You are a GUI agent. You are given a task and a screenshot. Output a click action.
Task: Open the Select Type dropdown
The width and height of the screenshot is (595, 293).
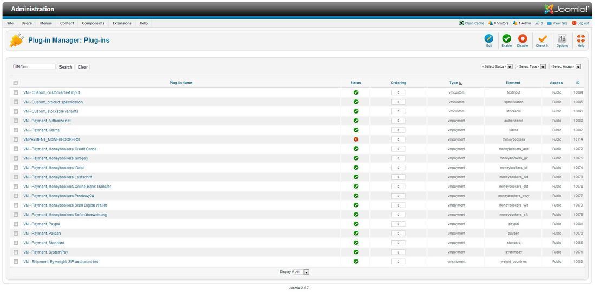point(531,66)
